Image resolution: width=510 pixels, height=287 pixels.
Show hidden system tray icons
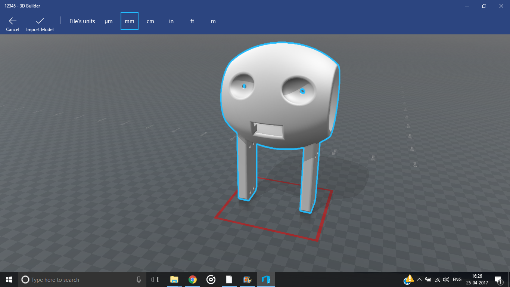click(x=419, y=280)
